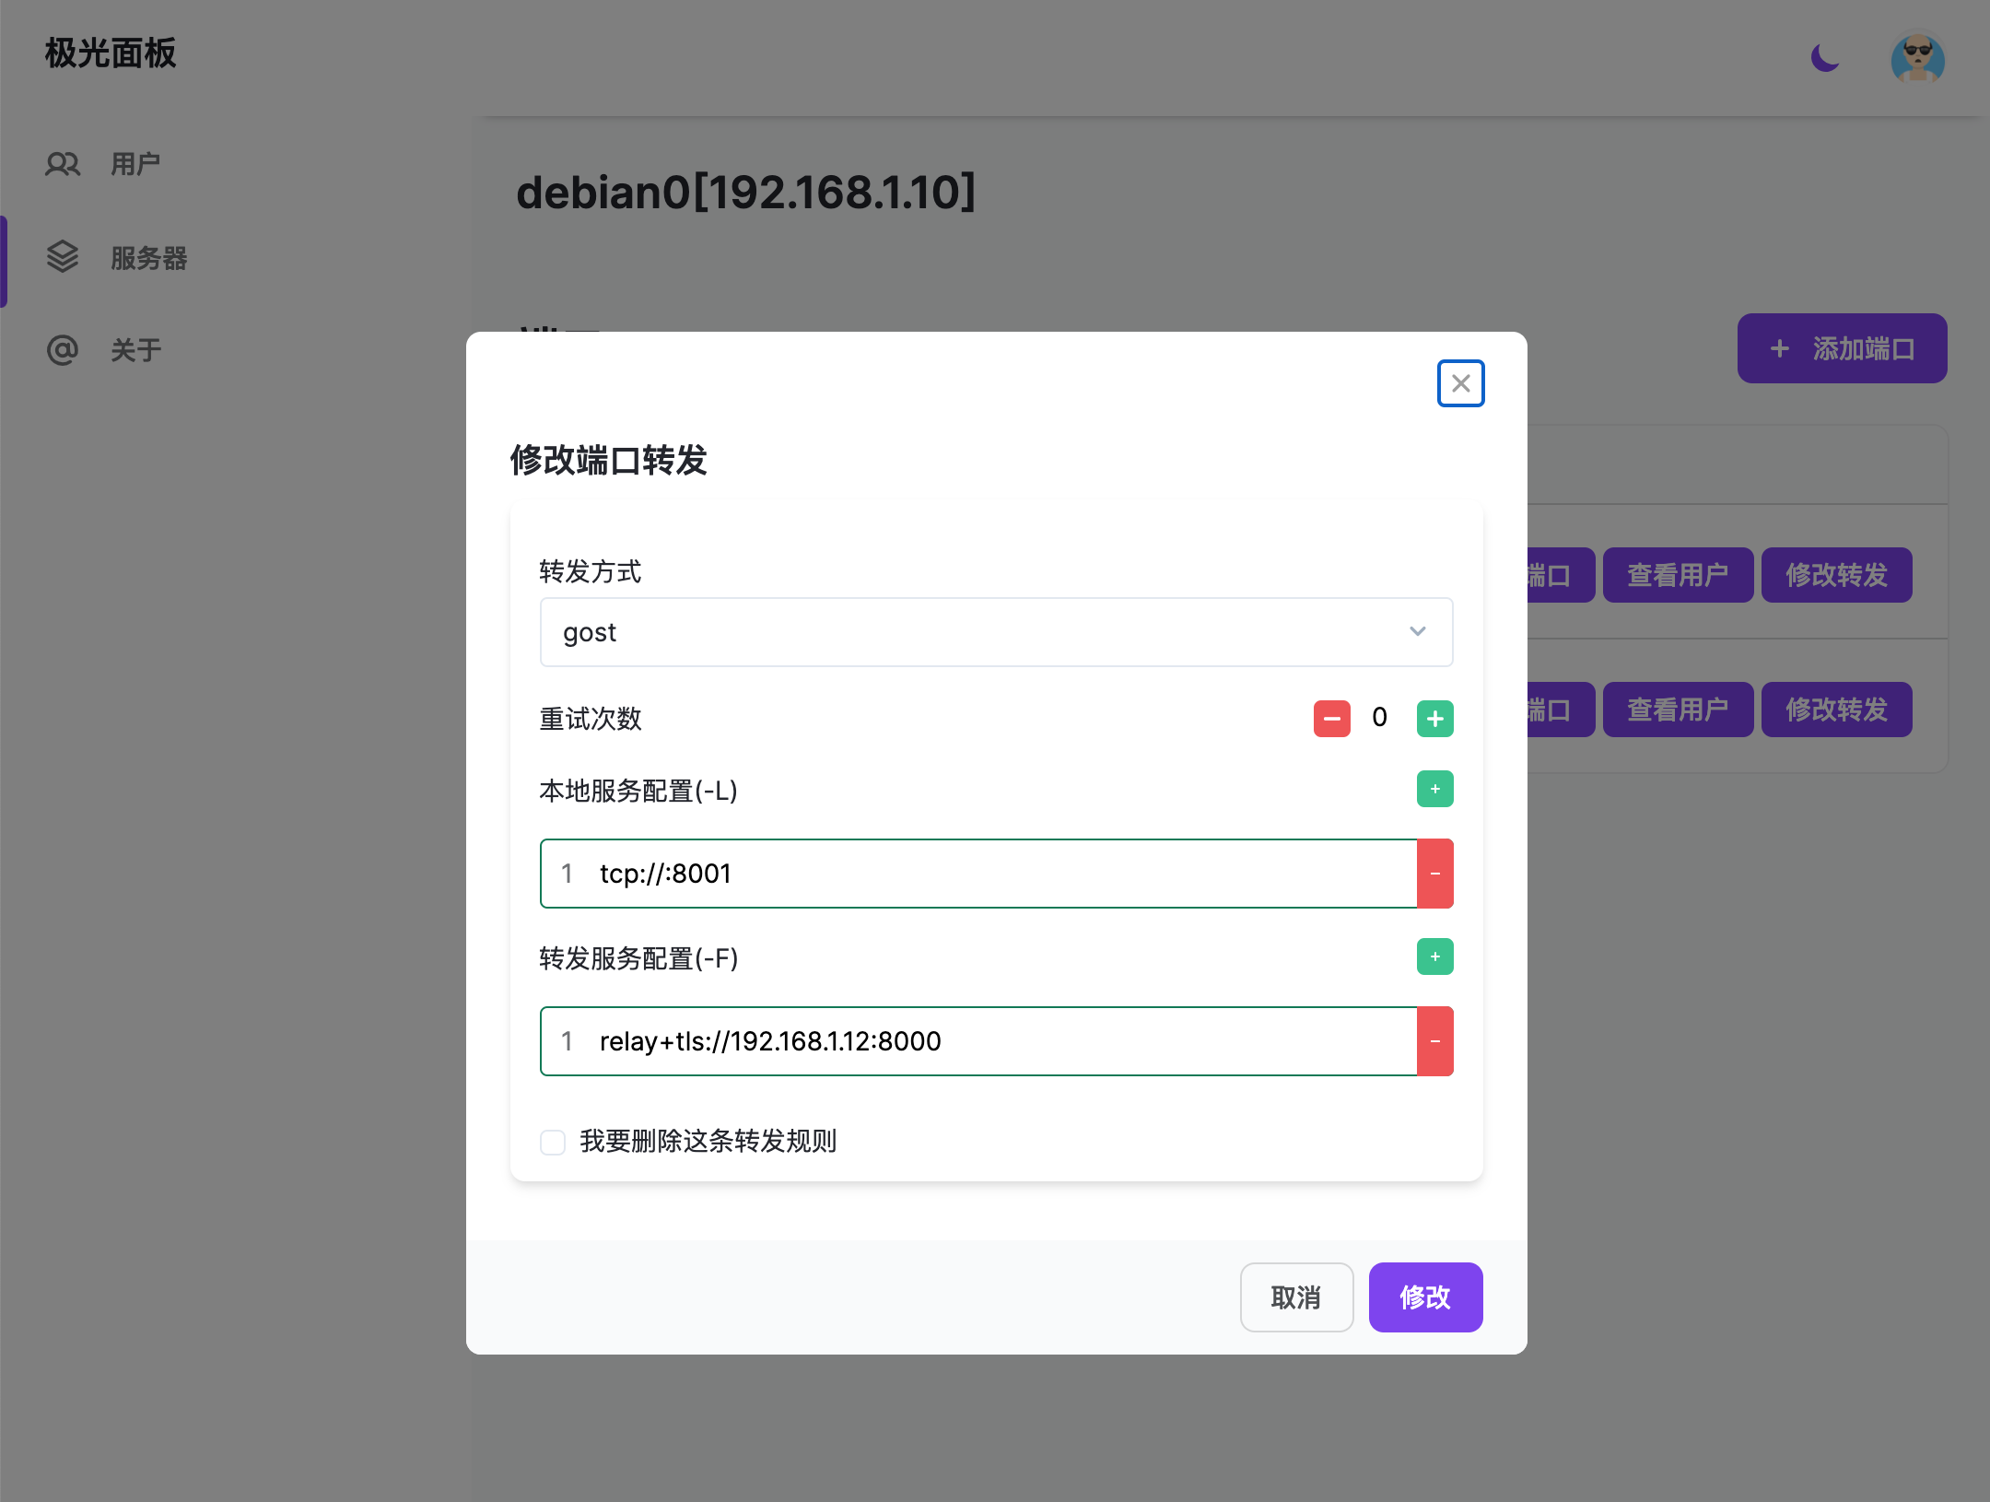Image resolution: width=1990 pixels, height=1502 pixels.
Task: Remove the tcp://:8001 local entry
Action: (1434, 874)
